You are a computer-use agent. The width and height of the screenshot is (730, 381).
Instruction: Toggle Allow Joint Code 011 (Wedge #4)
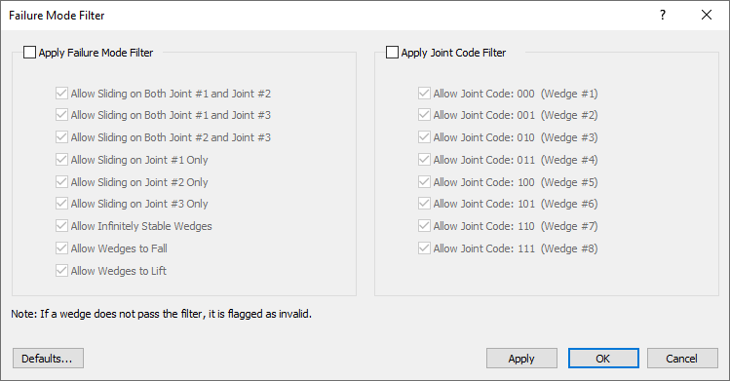coord(424,160)
